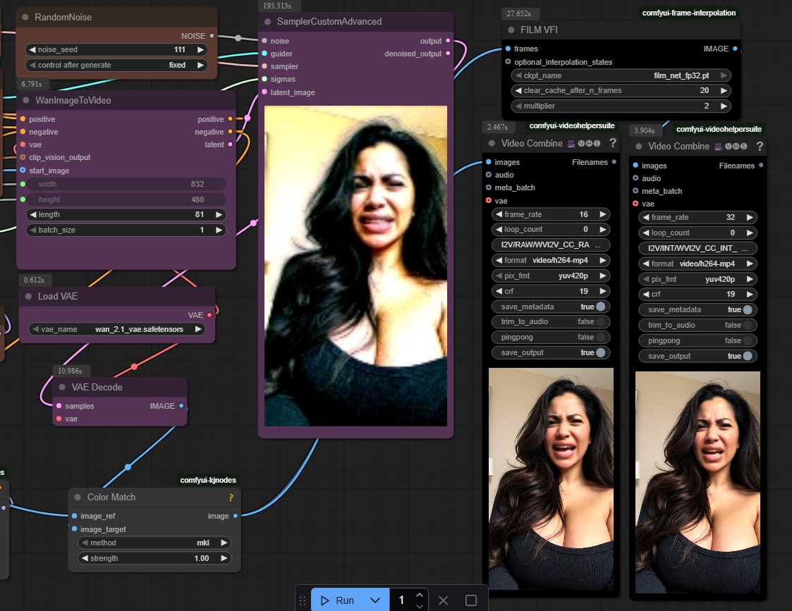This screenshot has height=611, width=792.
Task: Open the control after generate fixed dropdown
Action: (x=116, y=65)
